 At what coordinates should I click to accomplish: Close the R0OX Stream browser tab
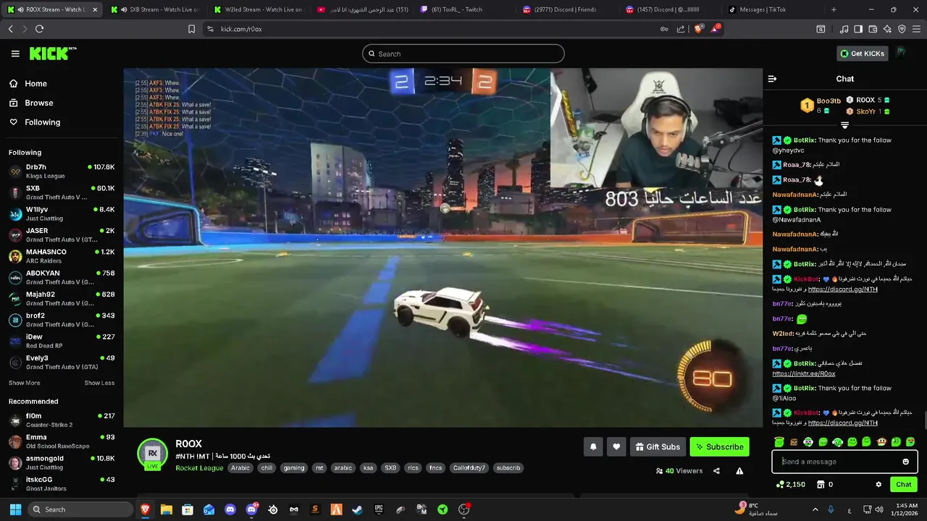[x=95, y=9]
